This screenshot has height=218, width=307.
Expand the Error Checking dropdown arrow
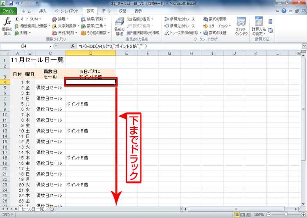coord(230,26)
